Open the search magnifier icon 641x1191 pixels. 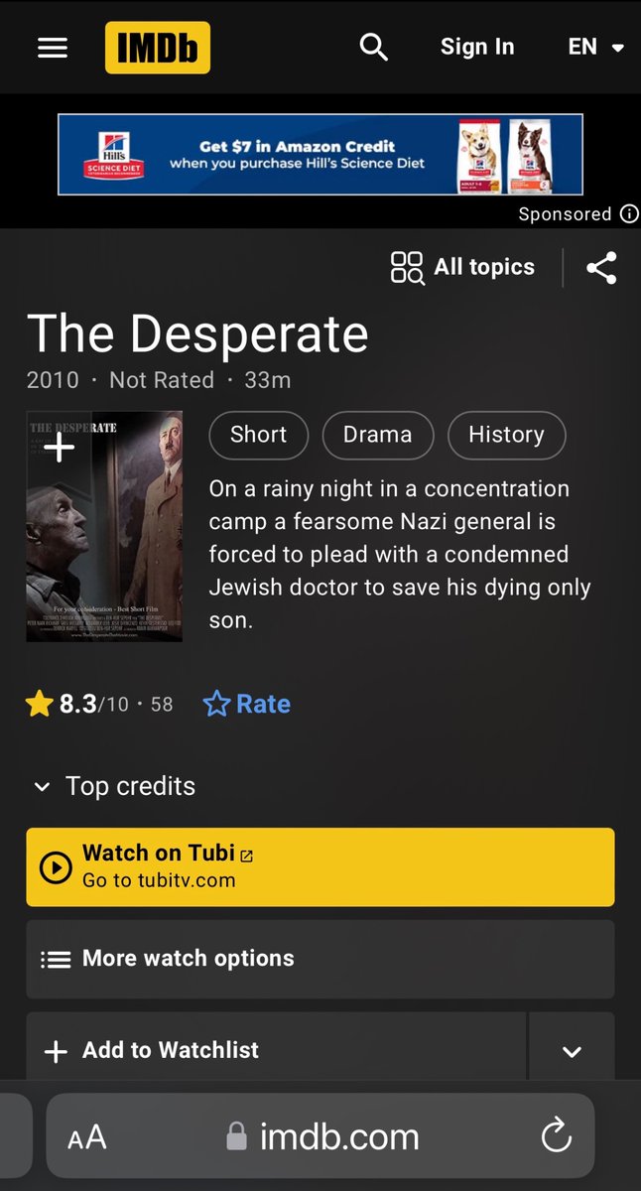click(x=373, y=47)
